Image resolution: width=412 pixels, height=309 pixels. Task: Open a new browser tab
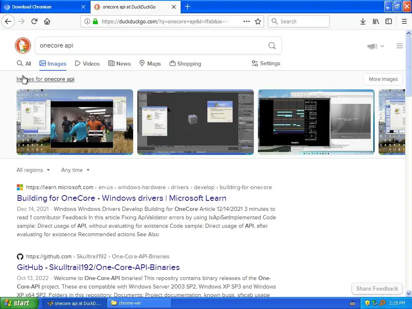[x=187, y=6]
